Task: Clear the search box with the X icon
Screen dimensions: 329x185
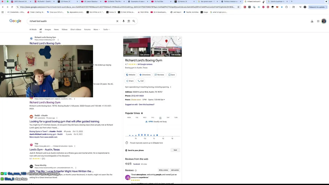Action: (x=117, y=21)
